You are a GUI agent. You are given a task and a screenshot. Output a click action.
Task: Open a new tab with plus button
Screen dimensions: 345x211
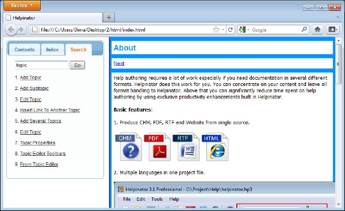109,18
